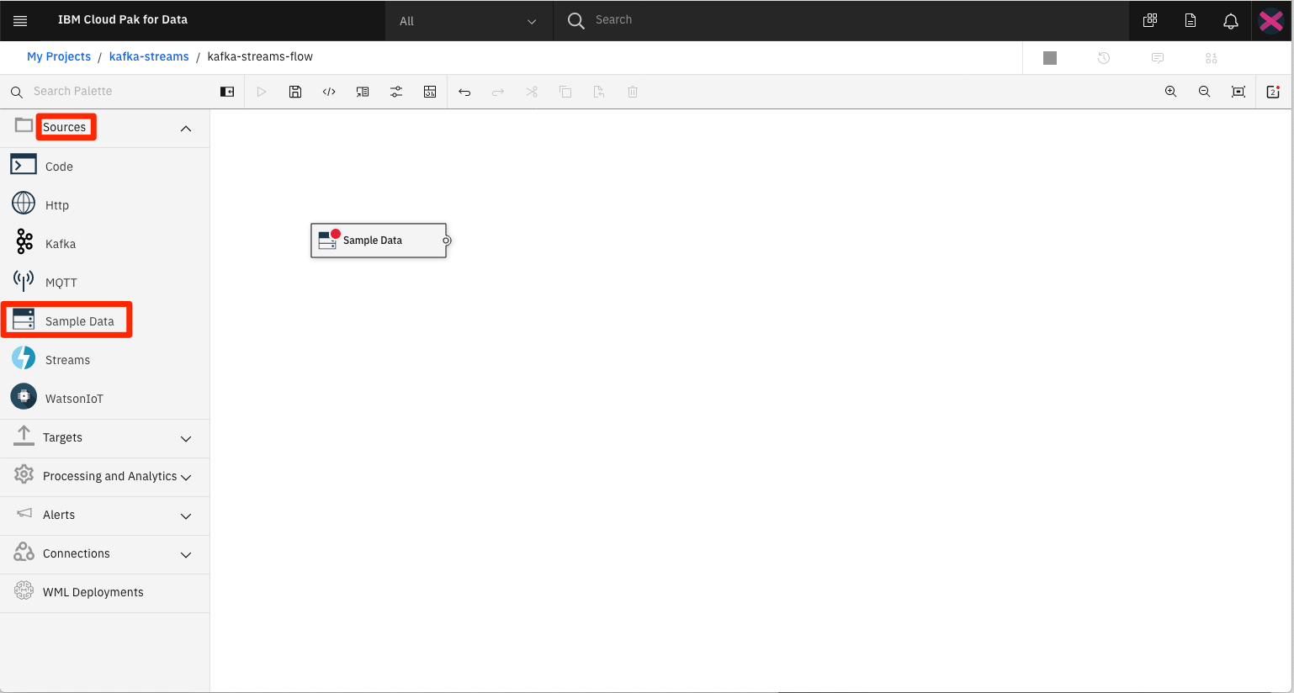
Task: Open the comments speech bubble icon
Action: tap(1158, 58)
